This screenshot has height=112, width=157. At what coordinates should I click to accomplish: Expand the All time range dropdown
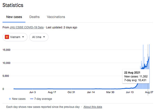point(39,37)
